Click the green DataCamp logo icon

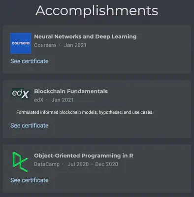click(x=20, y=162)
